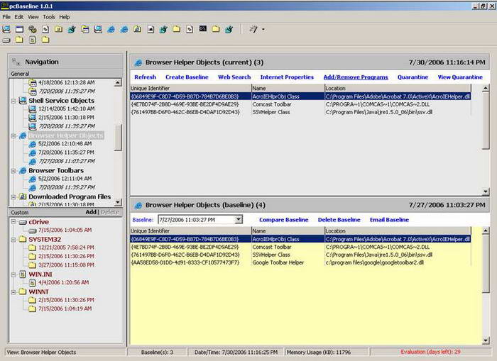The width and height of the screenshot is (497, 361).
Task: Select the Downloaded Program Files tree item
Action: coord(70,196)
